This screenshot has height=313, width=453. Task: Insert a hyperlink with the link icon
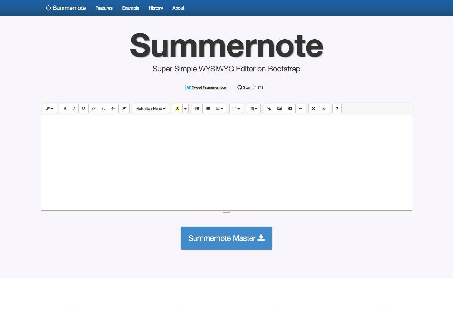click(x=269, y=109)
